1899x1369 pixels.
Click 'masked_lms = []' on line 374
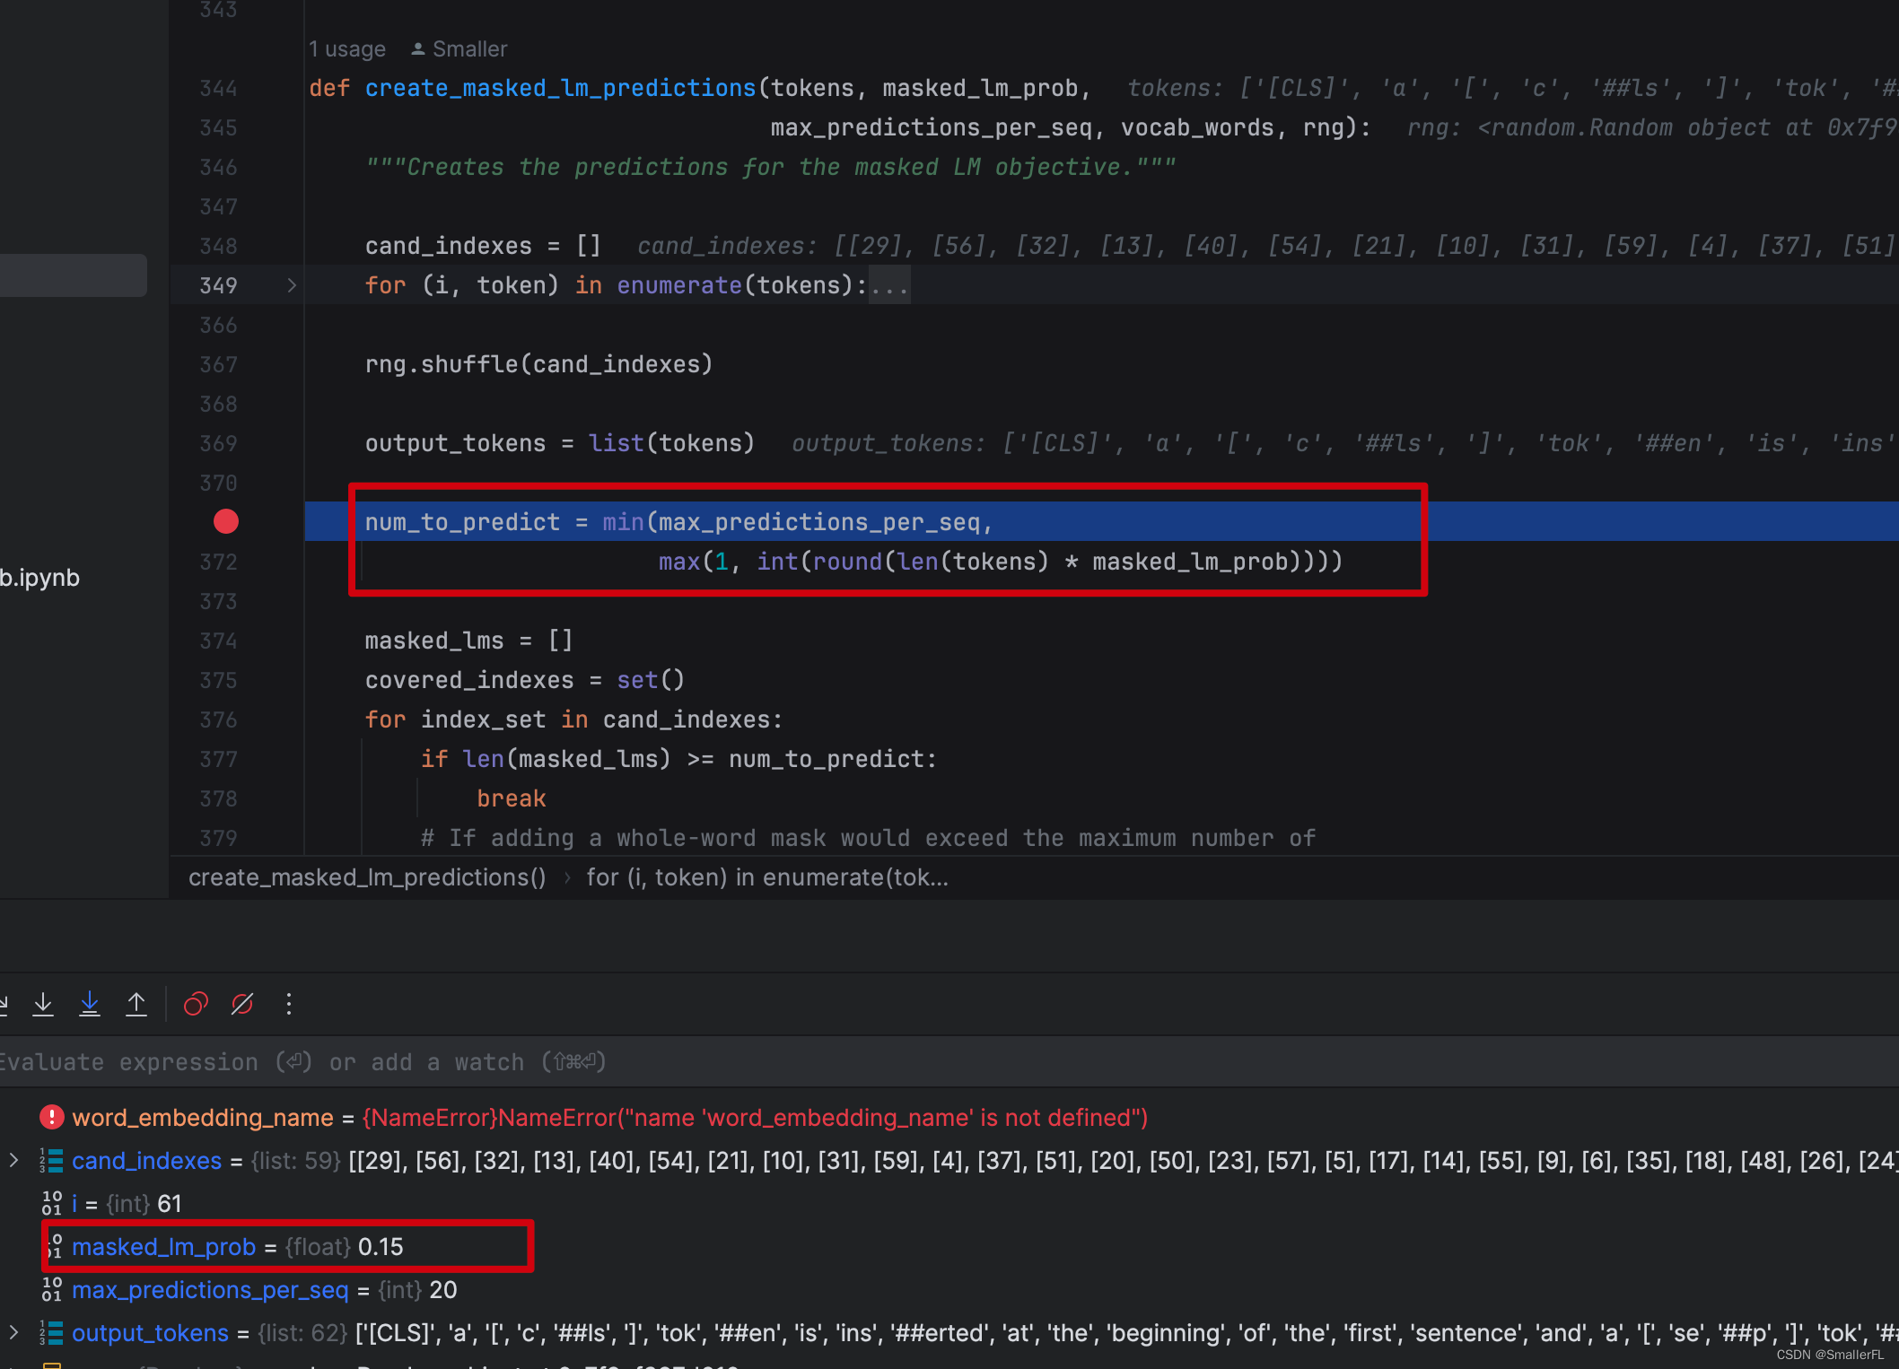(x=468, y=641)
